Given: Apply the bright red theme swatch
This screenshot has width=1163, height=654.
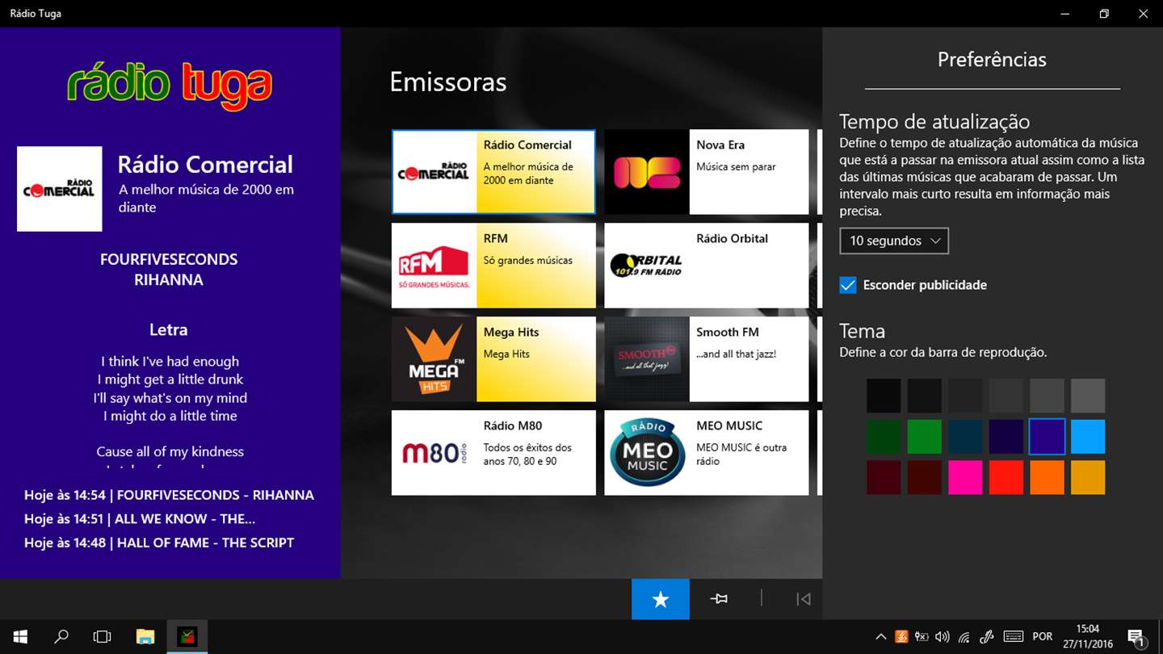Looking at the screenshot, I should click(x=1006, y=478).
